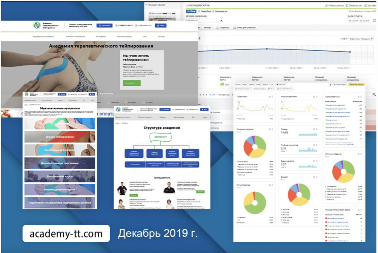The image size is (378, 253).
Task: Select the Квартал period in the analytics dashboard
Action: (266, 85)
